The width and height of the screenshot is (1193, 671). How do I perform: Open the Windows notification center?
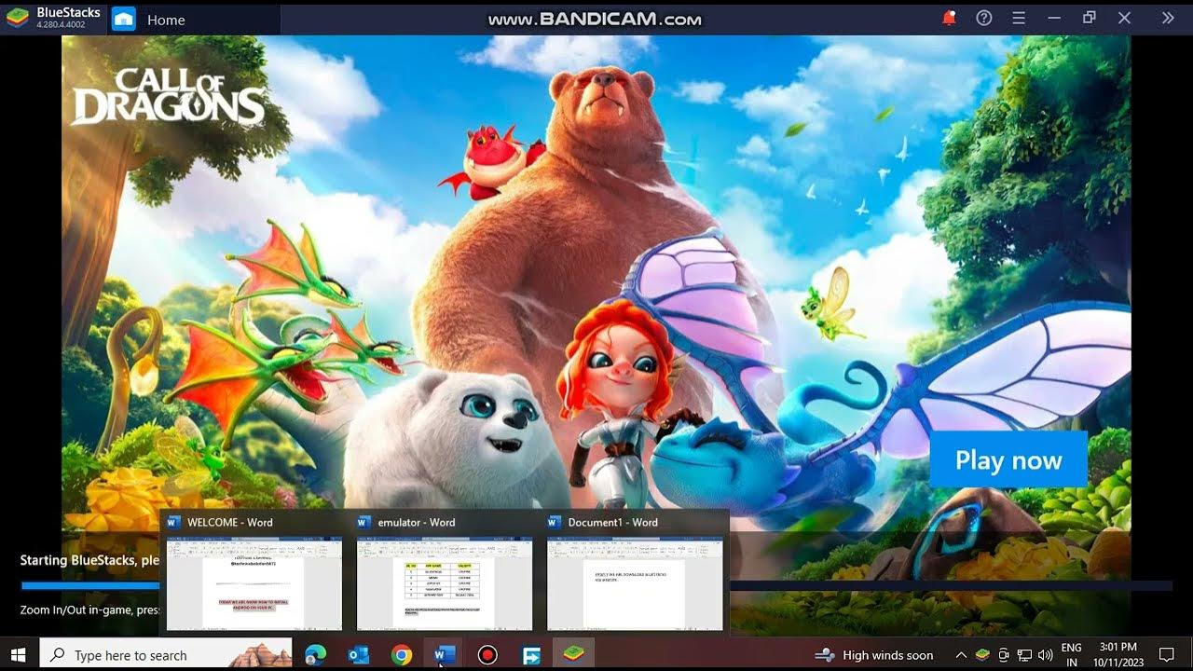(x=1166, y=655)
